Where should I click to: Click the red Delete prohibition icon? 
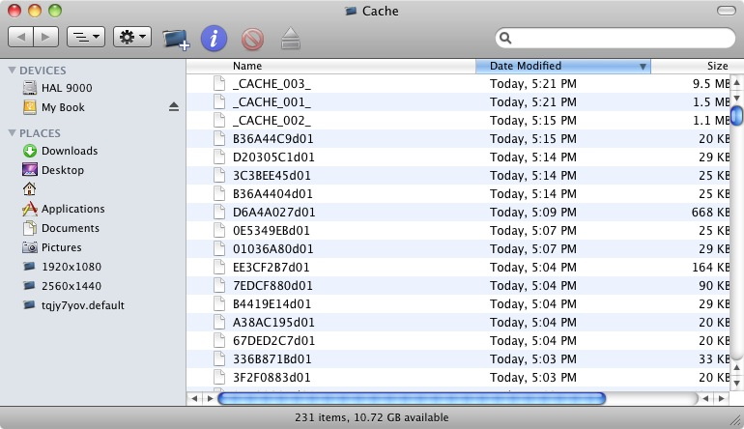click(252, 39)
